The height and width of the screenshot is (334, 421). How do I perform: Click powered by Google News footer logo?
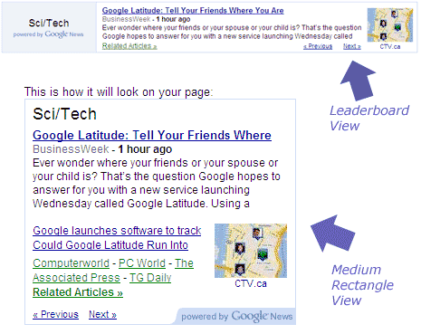pos(236,316)
